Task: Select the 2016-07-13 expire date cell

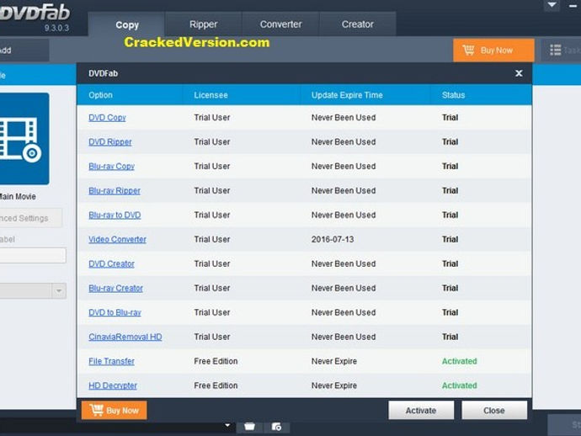Action: tap(333, 239)
